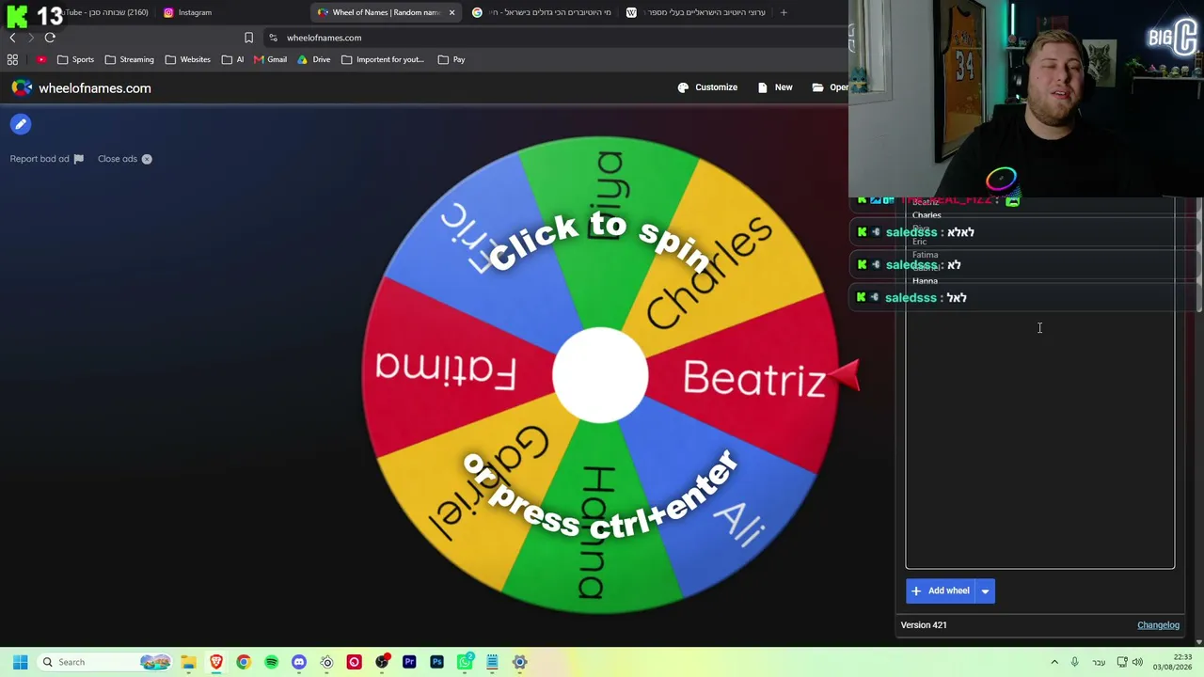
Task: Open Brave browser from the taskbar
Action: pyautogui.click(x=216, y=662)
